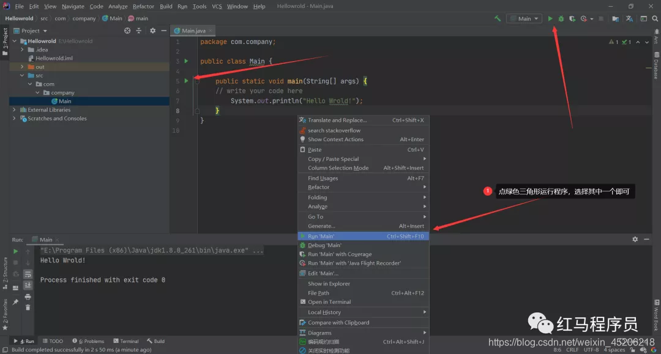Click the restore layout icon in Run panel

tap(15, 288)
